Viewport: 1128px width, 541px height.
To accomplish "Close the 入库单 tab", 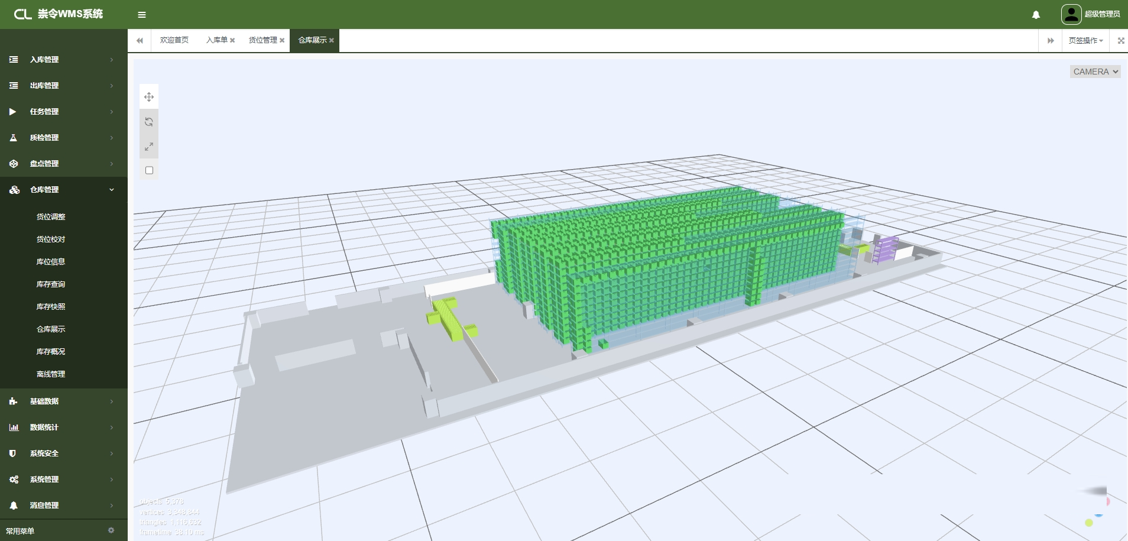I will tap(232, 41).
